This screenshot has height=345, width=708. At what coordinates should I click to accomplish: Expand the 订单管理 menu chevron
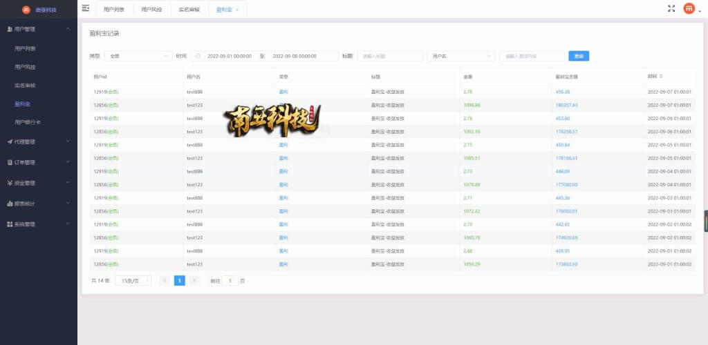point(68,162)
